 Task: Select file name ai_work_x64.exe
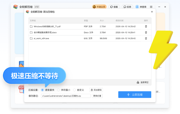pos(41,39)
